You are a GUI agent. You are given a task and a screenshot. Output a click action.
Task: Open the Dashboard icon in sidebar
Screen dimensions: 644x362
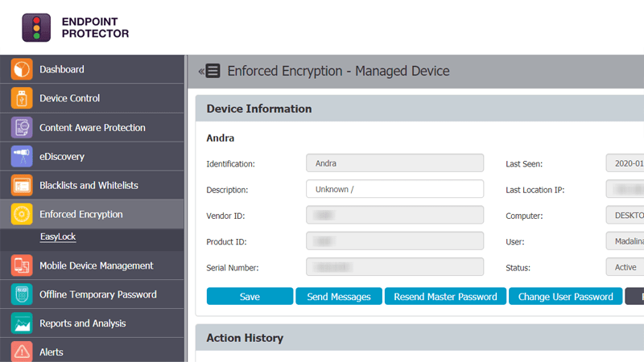(x=22, y=69)
